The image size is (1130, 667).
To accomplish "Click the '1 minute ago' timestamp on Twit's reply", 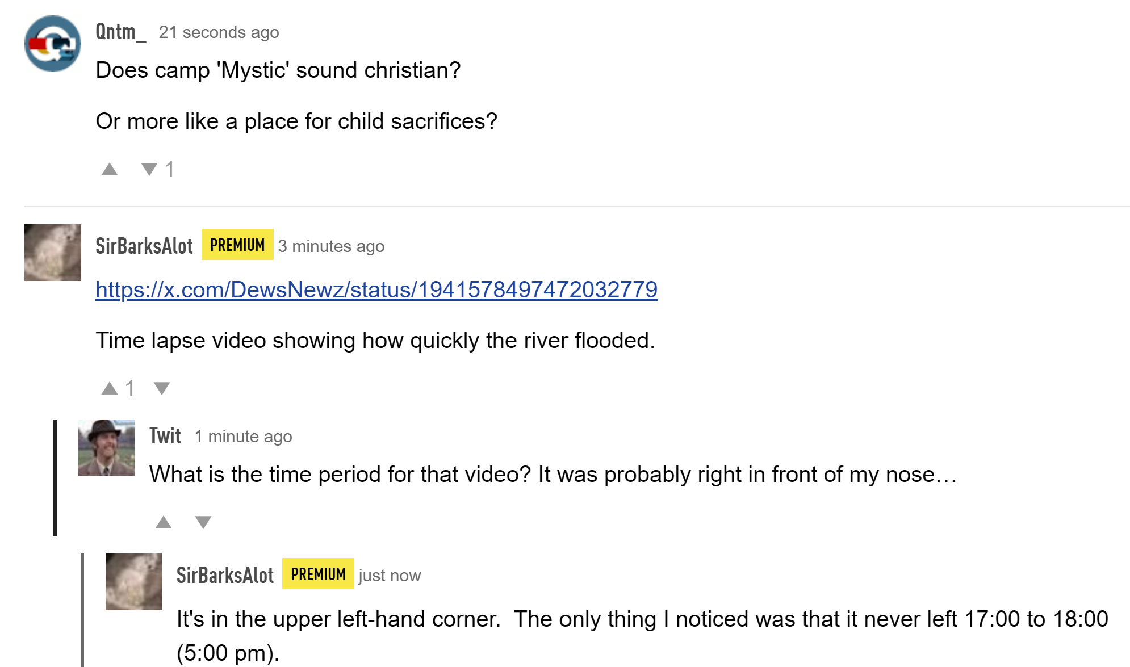I will [243, 437].
